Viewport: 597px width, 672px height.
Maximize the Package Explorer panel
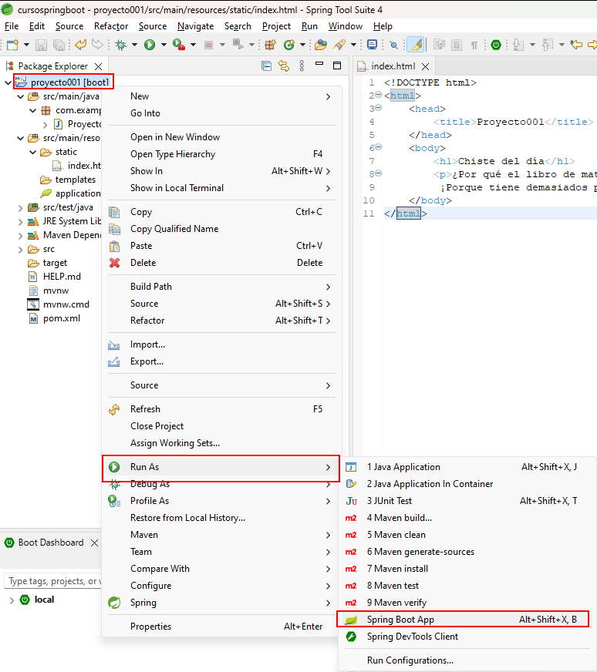337,66
